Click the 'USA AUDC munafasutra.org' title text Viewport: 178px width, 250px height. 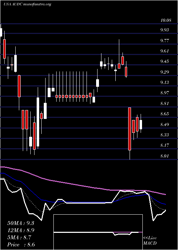point(27,4)
